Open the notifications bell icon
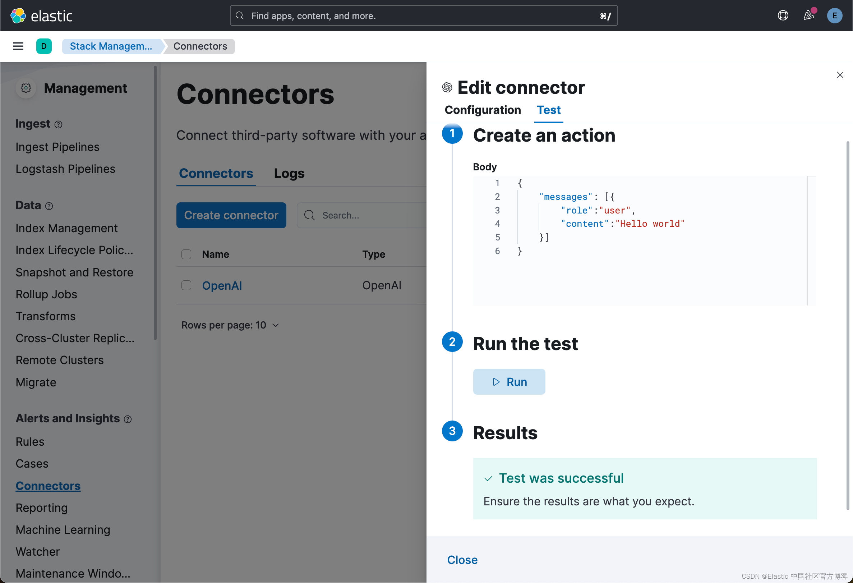Screen dimensions: 853x583 coord(808,15)
